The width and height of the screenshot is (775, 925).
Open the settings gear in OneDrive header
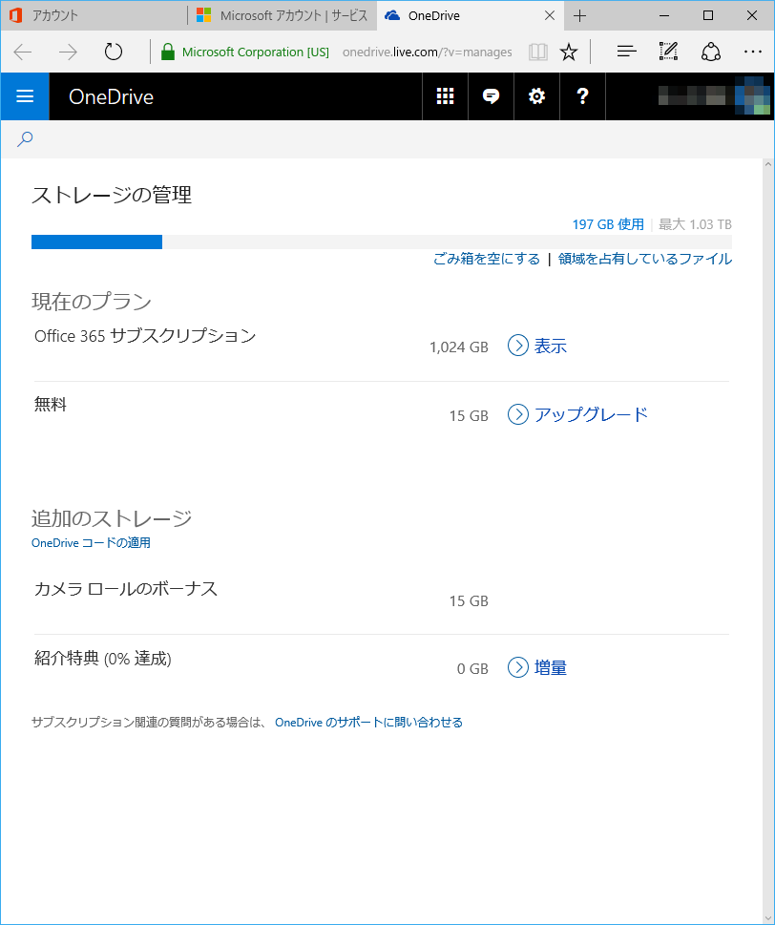536,96
